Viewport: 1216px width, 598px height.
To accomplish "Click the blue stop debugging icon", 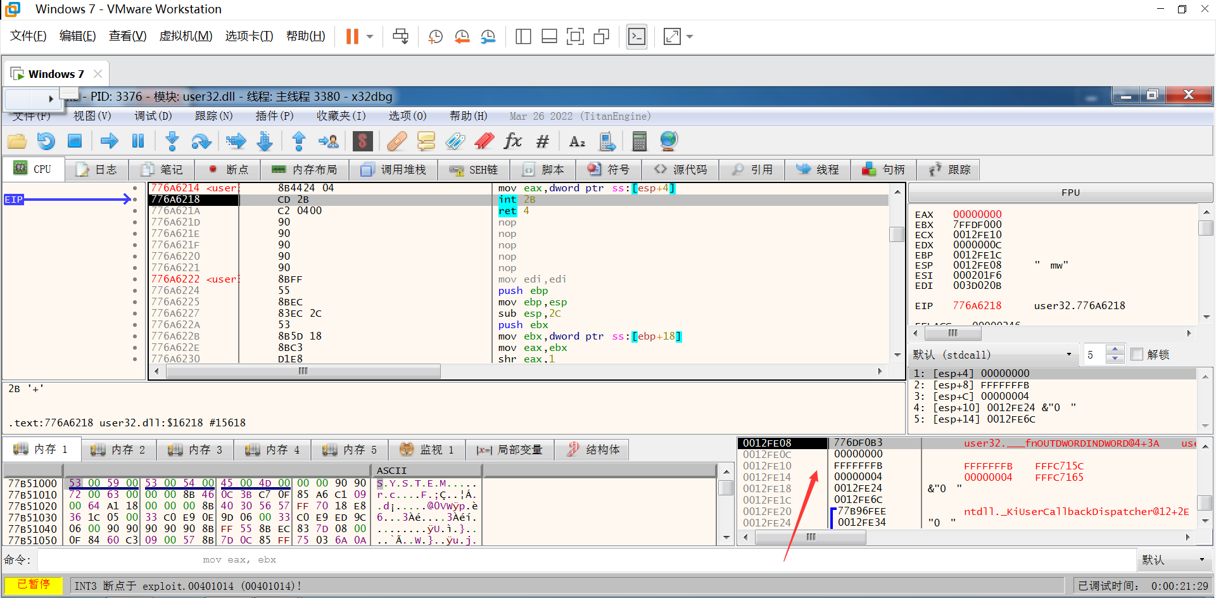I will pyautogui.click(x=75, y=141).
